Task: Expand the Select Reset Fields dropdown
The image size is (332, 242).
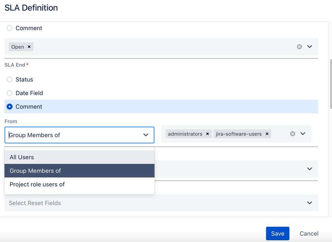Action: [310, 203]
